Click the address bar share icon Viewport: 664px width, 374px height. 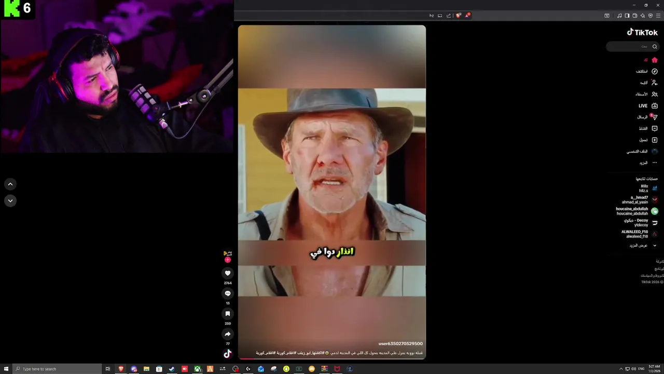click(449, 16)
